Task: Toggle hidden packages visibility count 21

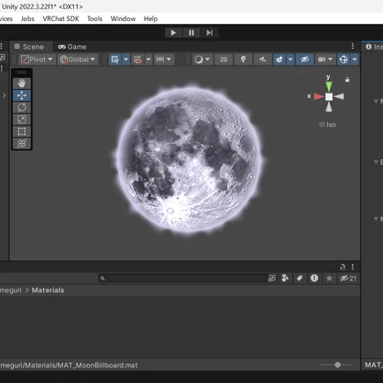Action: (348, 279)
